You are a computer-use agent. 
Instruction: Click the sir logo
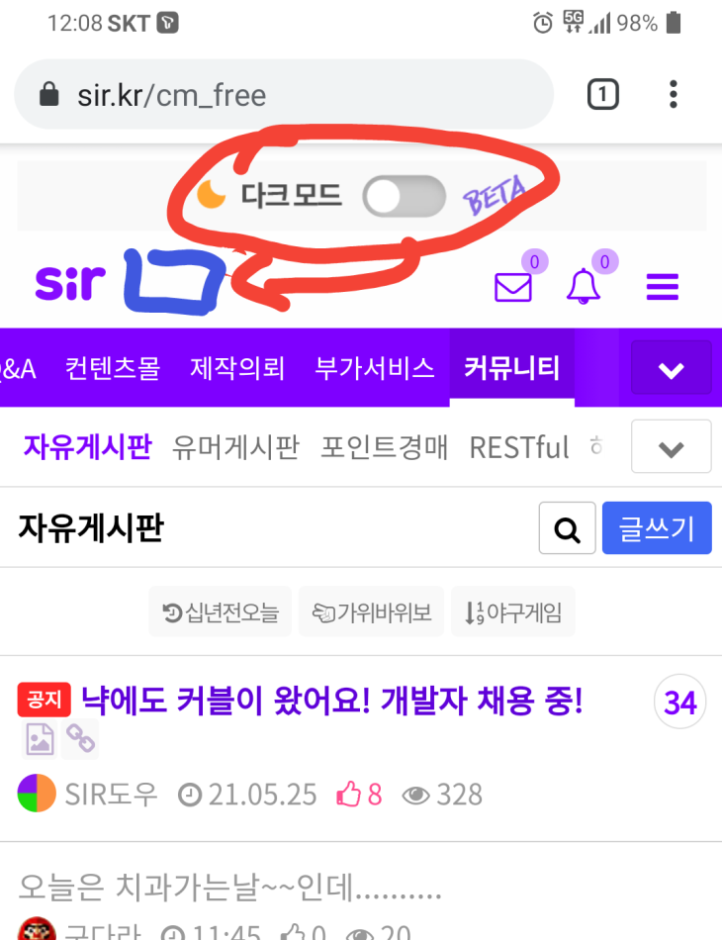pos(70,282)
